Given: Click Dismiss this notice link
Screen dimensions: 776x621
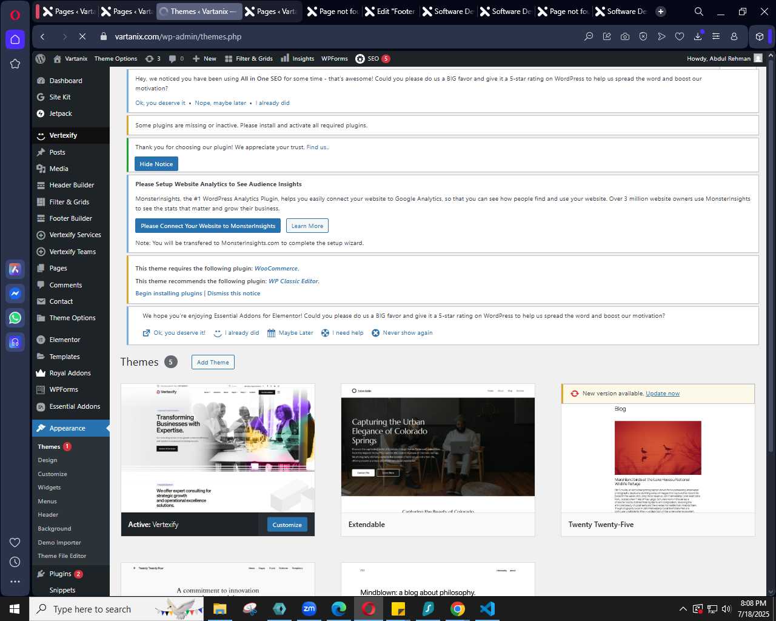Looking at the screenshot, I should pyautogui.click(x=233, y=294).
